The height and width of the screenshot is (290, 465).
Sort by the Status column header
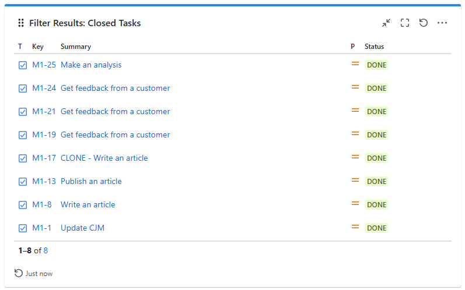tap(374, 47)
